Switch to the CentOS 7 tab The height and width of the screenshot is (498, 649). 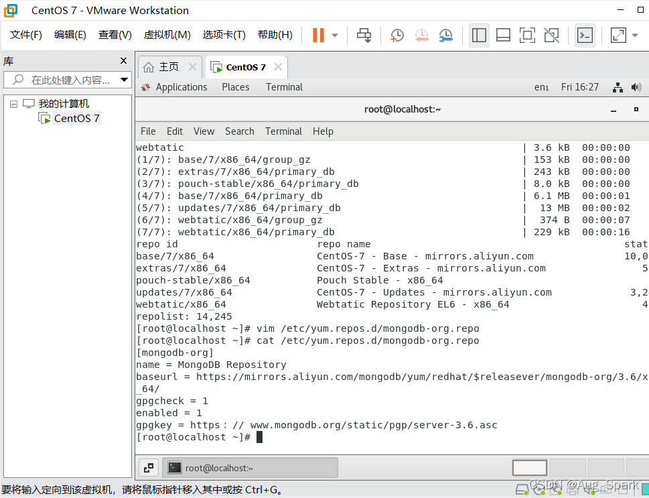tap(245, 67)
